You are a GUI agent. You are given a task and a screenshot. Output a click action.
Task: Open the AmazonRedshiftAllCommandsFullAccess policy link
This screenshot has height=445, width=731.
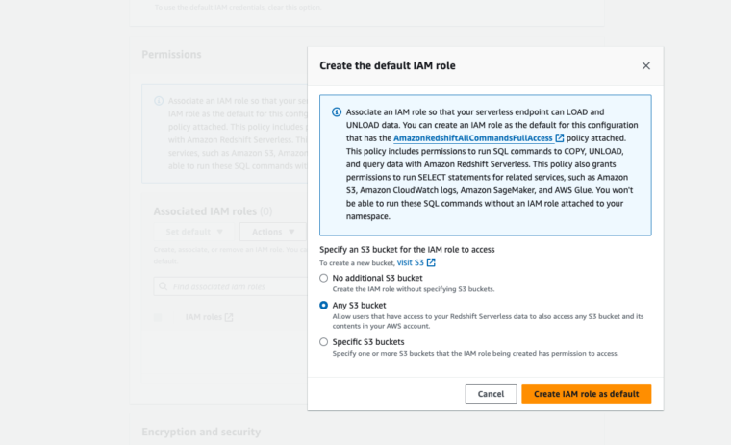(472, 138)
